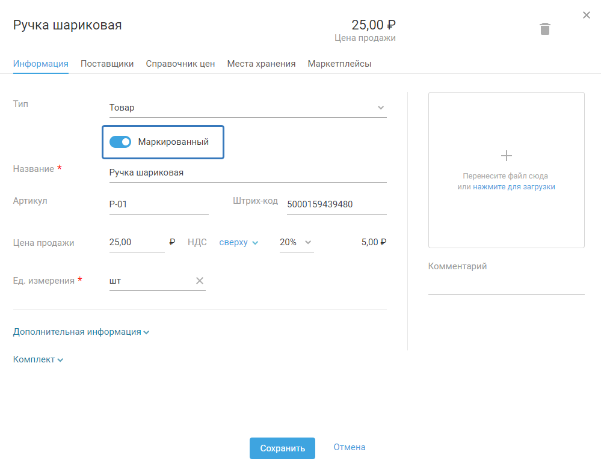Expand the Комплект section
Viewport: 601px width, 473px height.
tap(39, 359)
